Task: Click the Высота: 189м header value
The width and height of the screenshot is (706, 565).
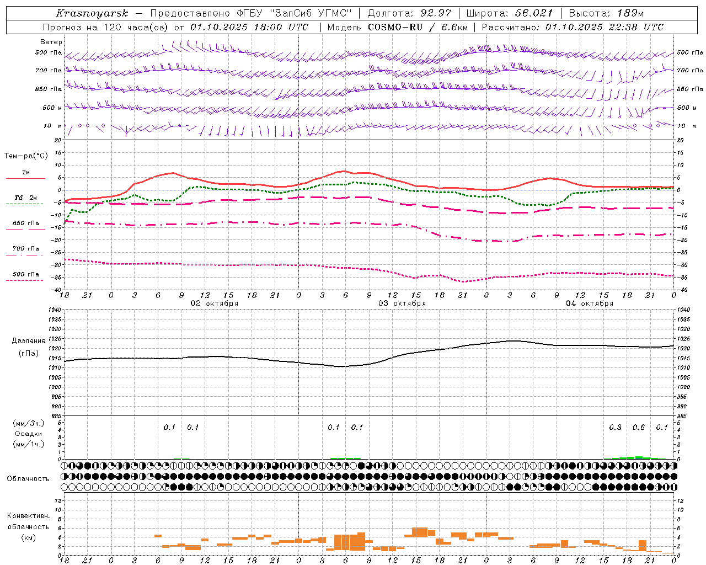Action: click(x=606, y=13)
